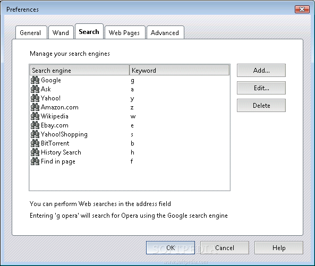Viewport: 315px width, 266px height.
Task: Select the Yahoo!Shopping entry
Action: (x=130, y=134)
